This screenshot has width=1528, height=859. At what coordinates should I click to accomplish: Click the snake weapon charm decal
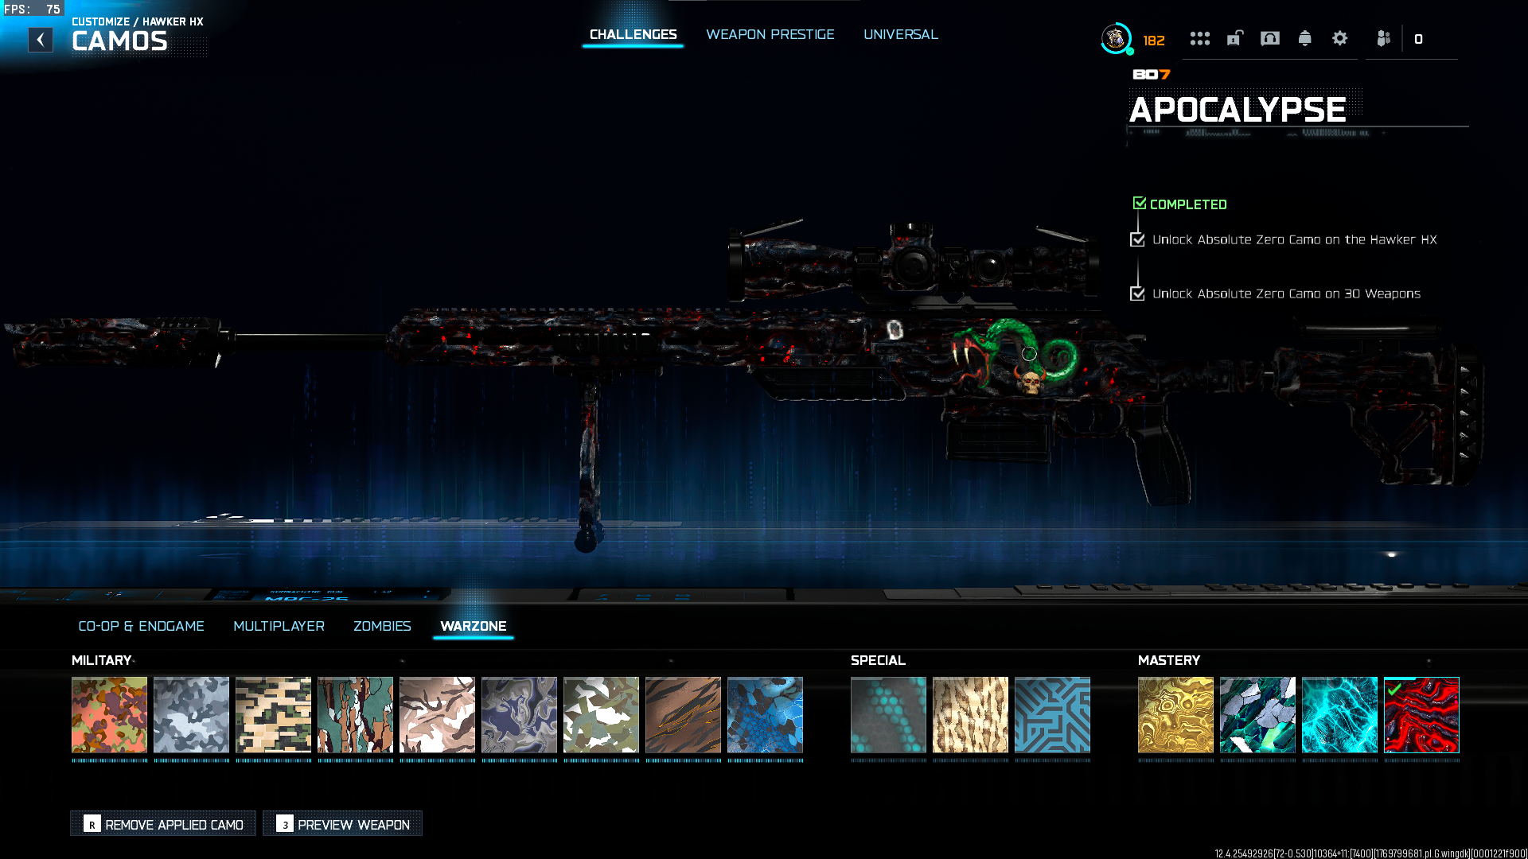1015,356
